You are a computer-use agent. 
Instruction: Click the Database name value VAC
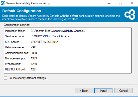click(x=33, y=47)
